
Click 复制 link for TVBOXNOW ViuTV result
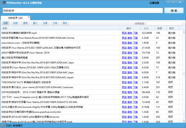coord(130,82)
